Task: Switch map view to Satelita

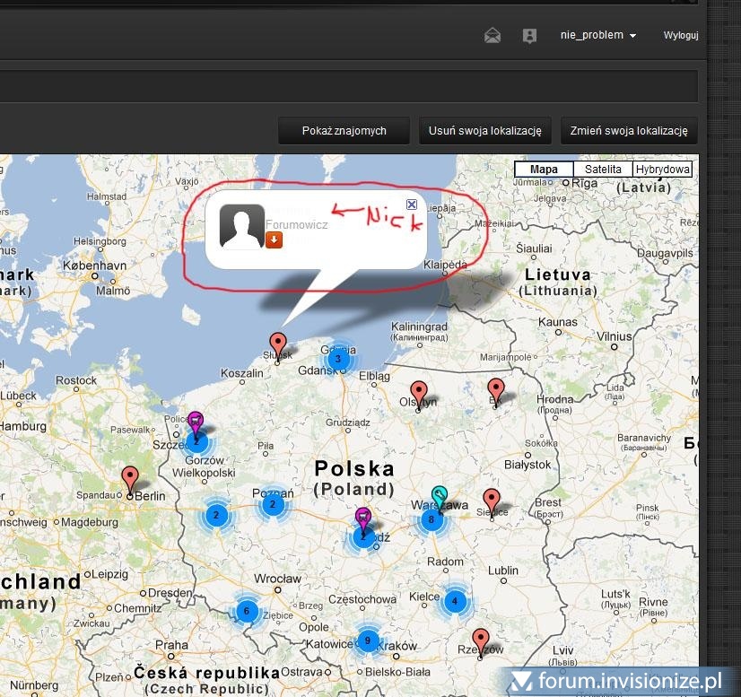Action: point(603,169)
